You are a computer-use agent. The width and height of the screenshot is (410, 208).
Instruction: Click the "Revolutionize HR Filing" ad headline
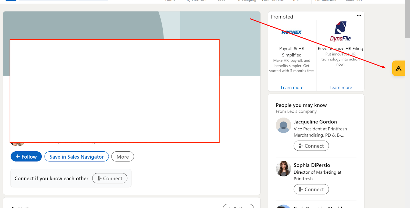340,48
